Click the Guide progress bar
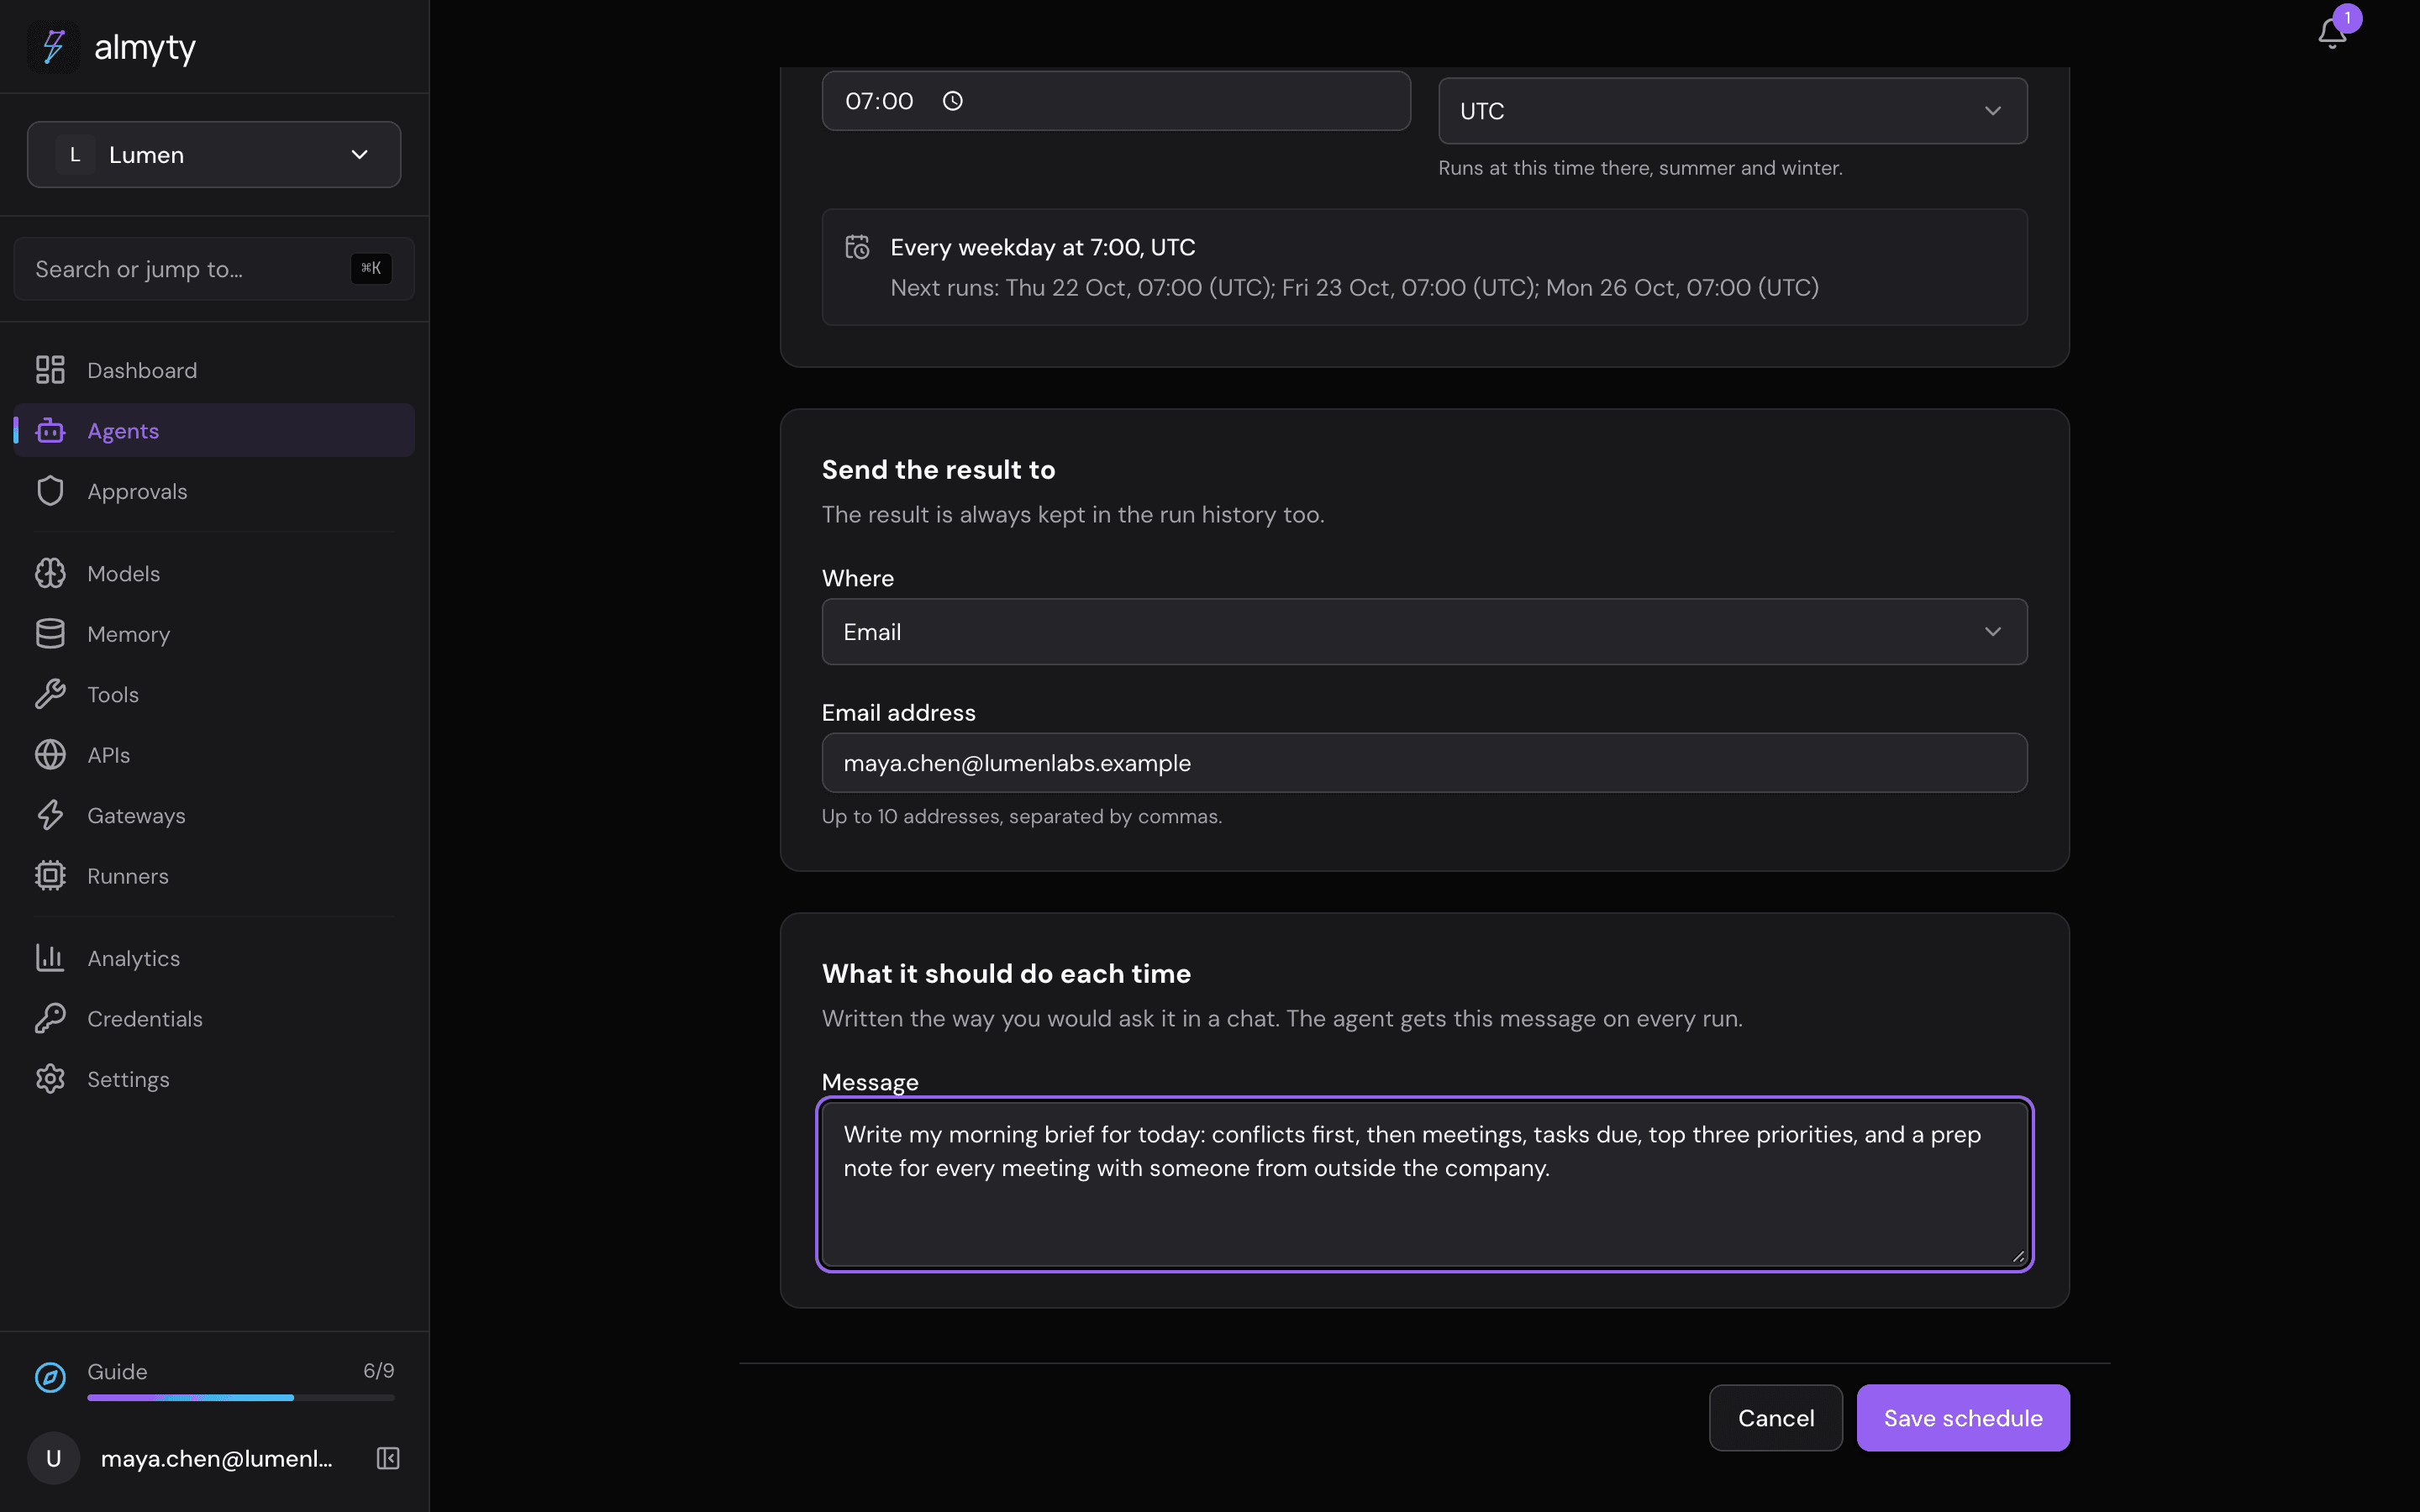This screenshot has width=2420, height=1512. [x=240, y=1397]
